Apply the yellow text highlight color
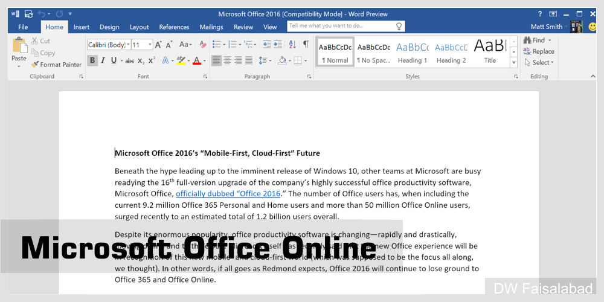Image resolution: width=604 pixels, height=302 pixels. 181,60
